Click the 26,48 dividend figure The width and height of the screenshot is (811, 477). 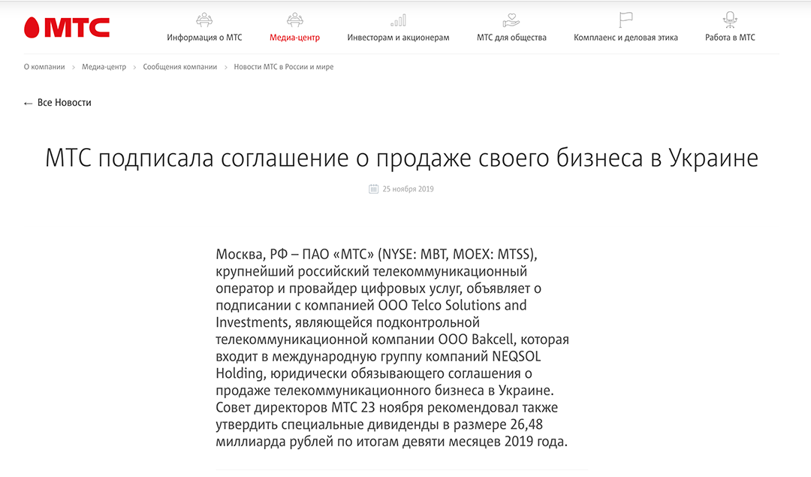tap(526, 424)
